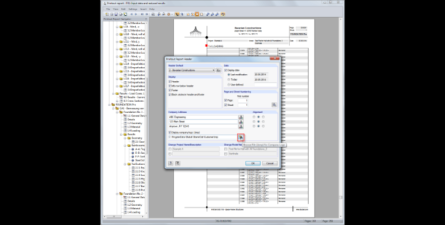Select the User-defined date option

(229, 85)
